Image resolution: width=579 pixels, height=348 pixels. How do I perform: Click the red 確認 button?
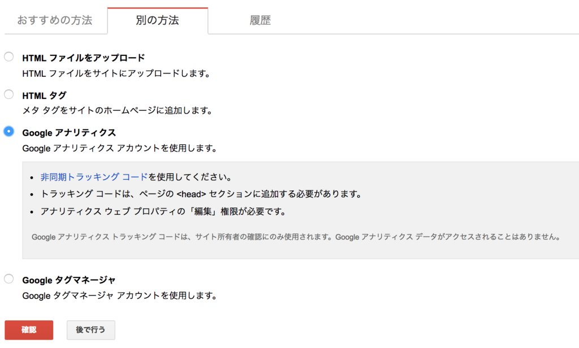click(x=29, y=330)
